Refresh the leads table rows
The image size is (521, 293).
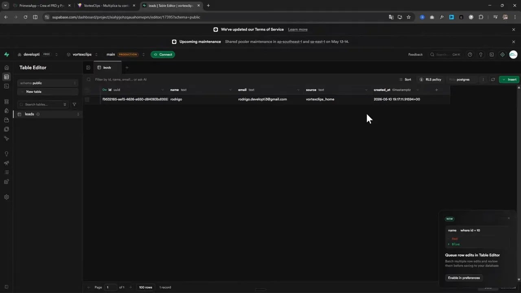pos(493,80)
